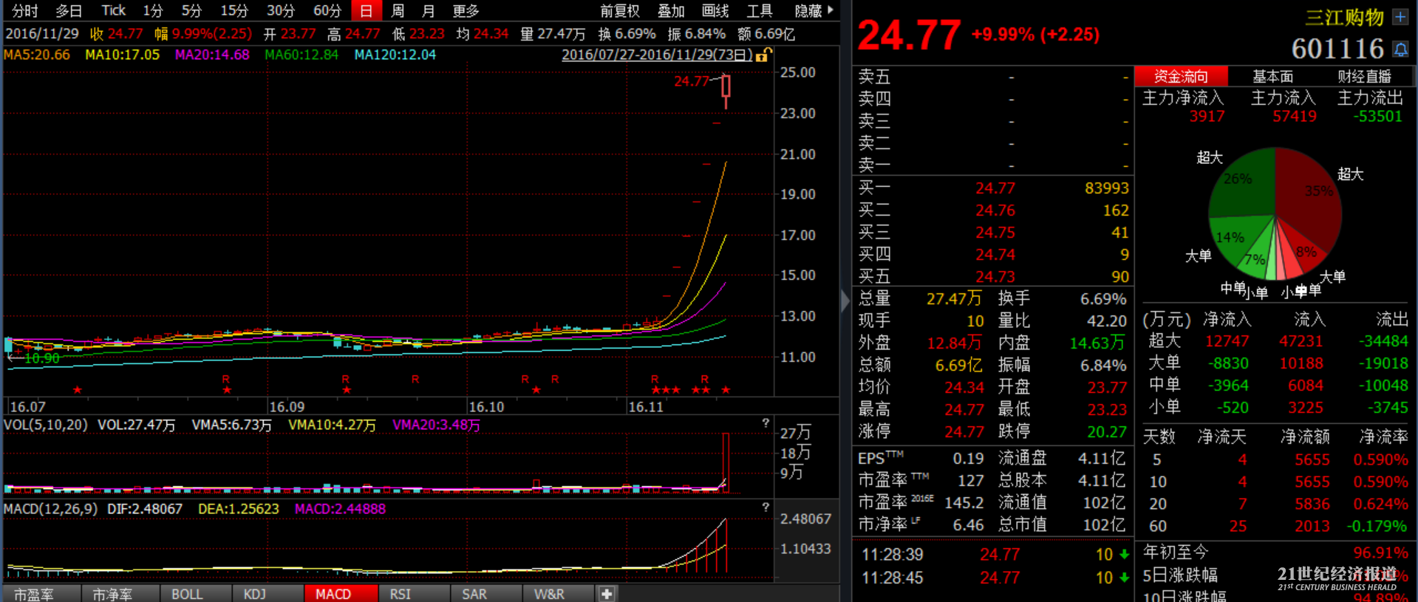Click the first R marker in the chart

coord(226,379)
